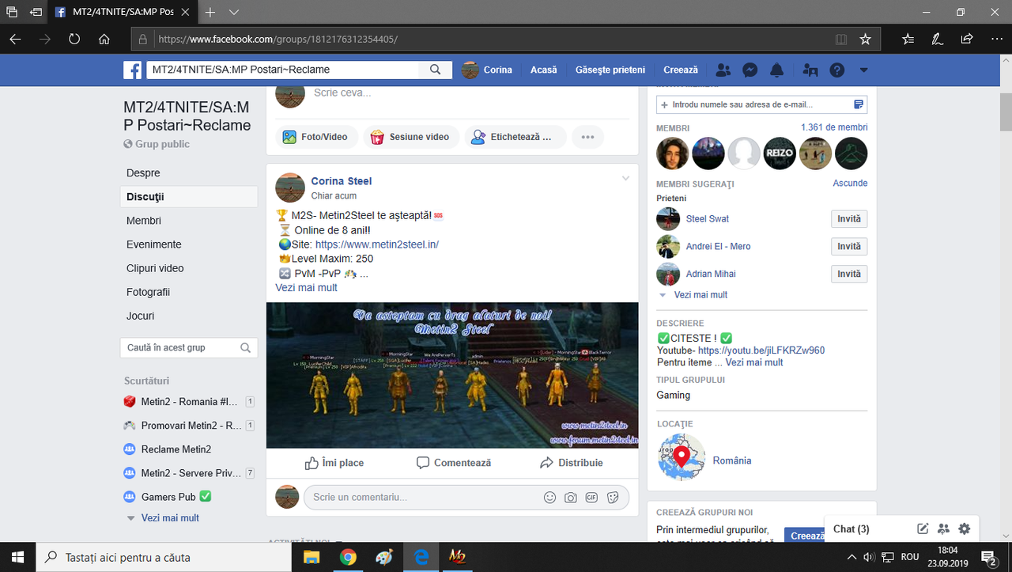Image resolution: width=1012 pixels, height=572 pixels.
Task: Click the new message compose icon in Chat
Action: click(923, 528)
